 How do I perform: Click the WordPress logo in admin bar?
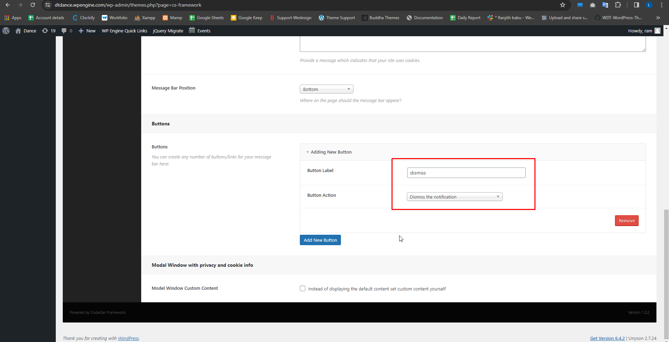6,31
